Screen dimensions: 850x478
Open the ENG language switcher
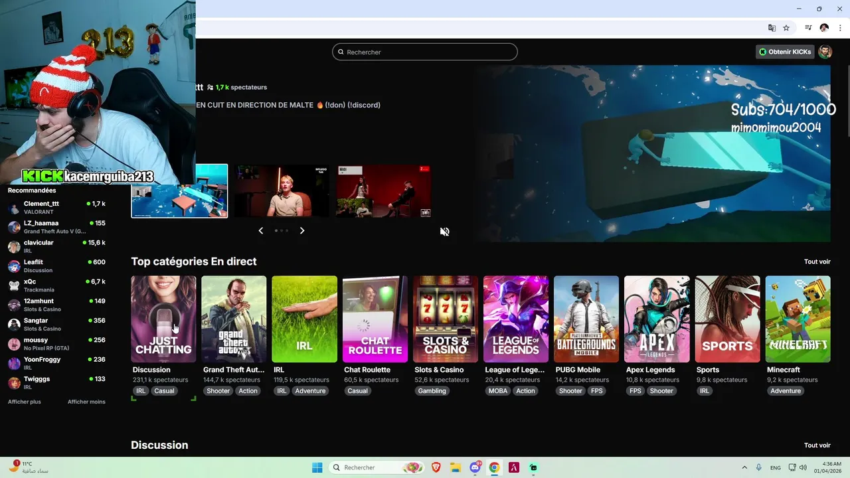click(x=776, y=467)
